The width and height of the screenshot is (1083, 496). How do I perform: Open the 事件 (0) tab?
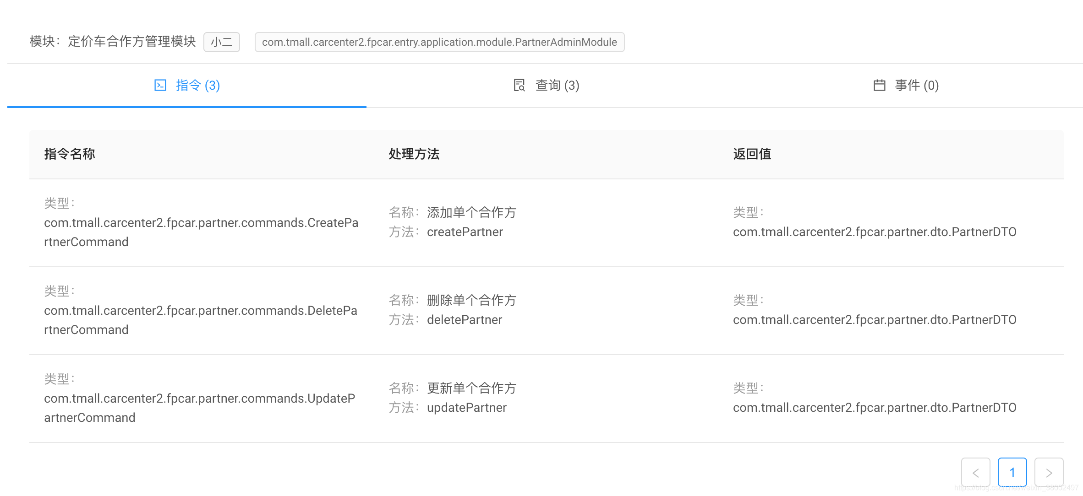tap(905, 85)
